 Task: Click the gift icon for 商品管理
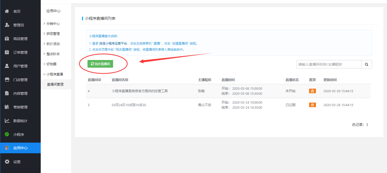[x=7, y=39]
